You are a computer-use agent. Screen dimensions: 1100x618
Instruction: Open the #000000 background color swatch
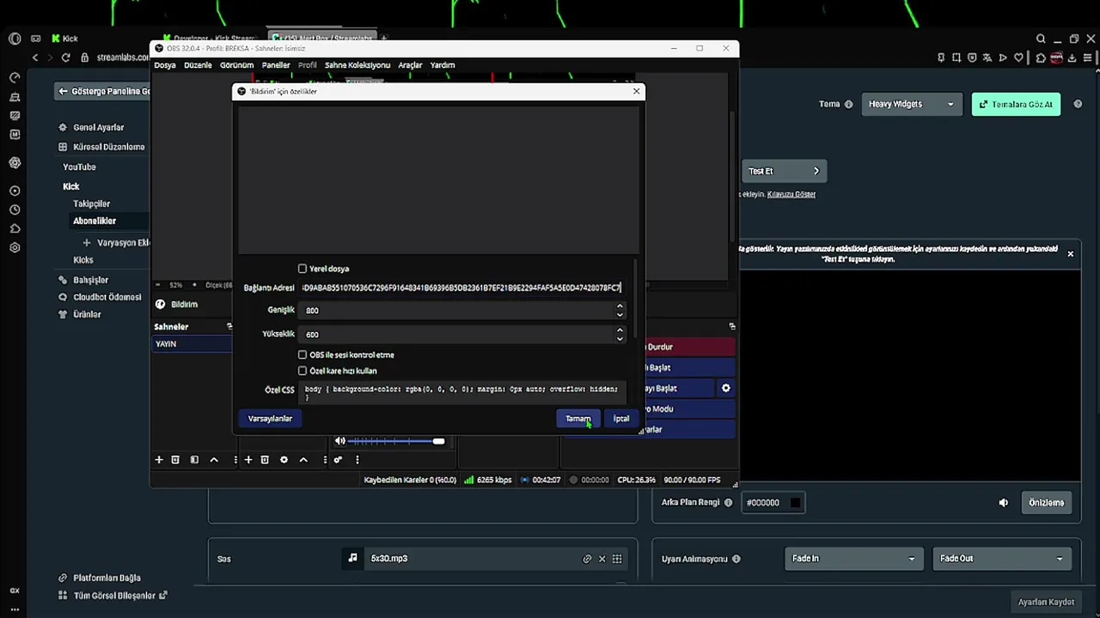pos(796,503)
